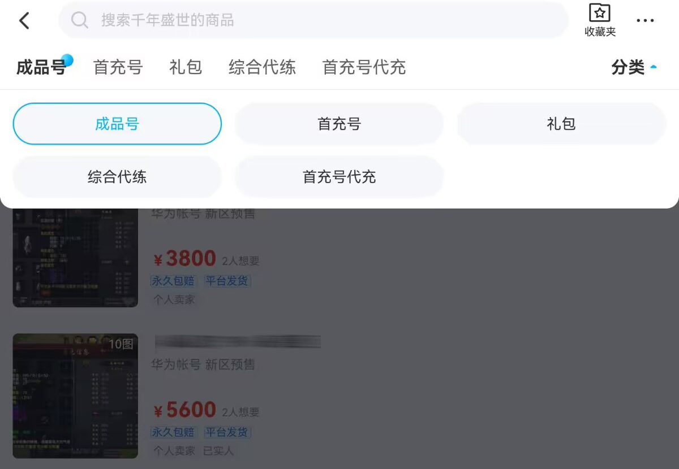This screenshot has height=469, width=679.
Task: Open the 收藏夹 favorites folder icon
Action: click(x=600, y=20)
